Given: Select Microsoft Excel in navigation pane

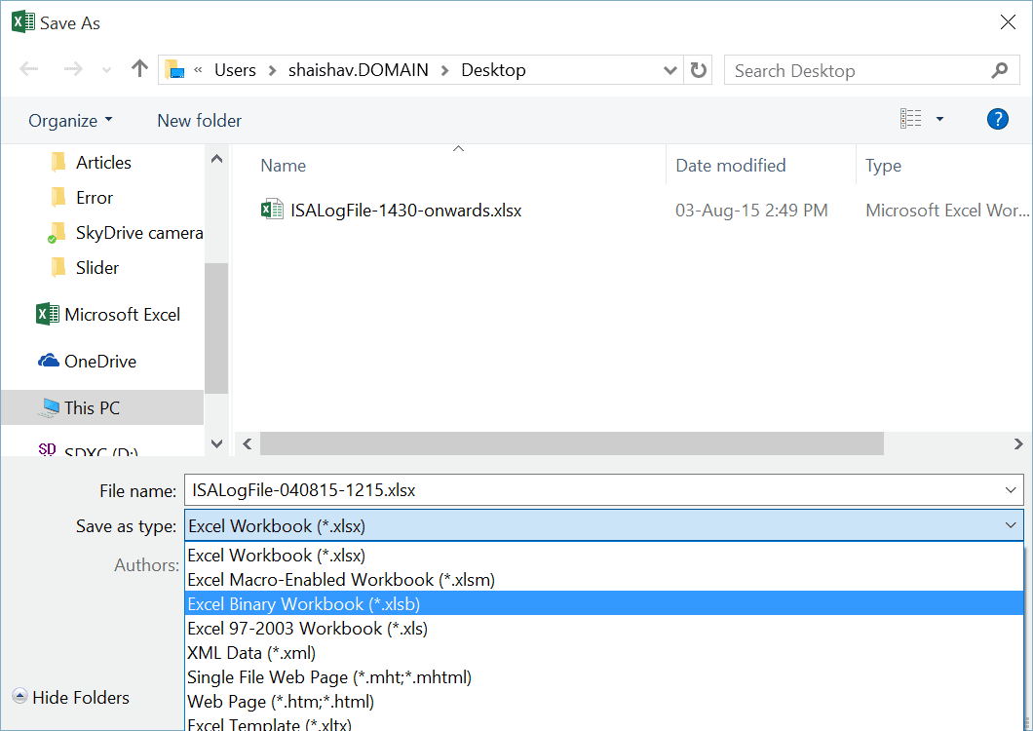Looking at the screenshot, I should [x=108, y=315].
